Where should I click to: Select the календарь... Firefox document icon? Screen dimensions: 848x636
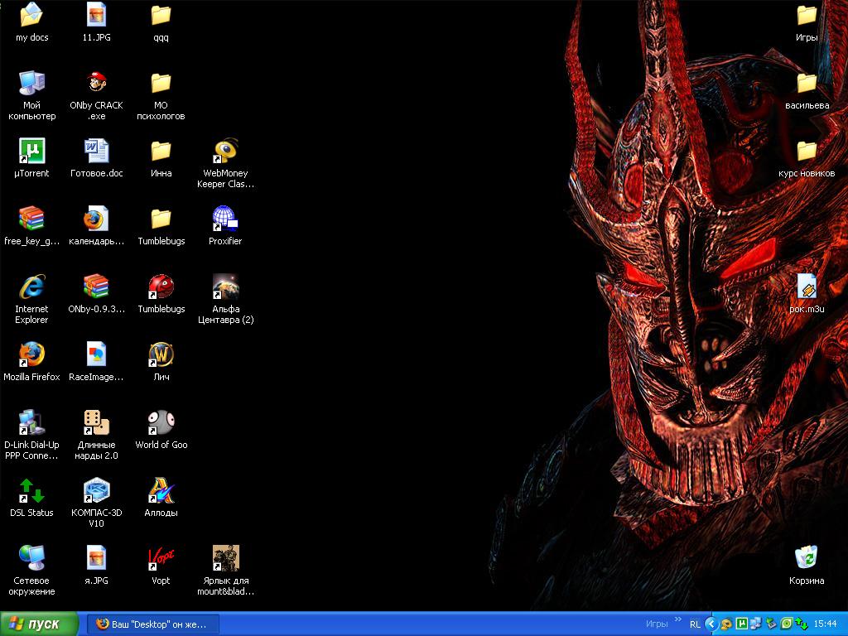click(96, 219)
